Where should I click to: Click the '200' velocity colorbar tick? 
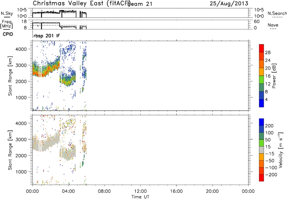[269, 126]
